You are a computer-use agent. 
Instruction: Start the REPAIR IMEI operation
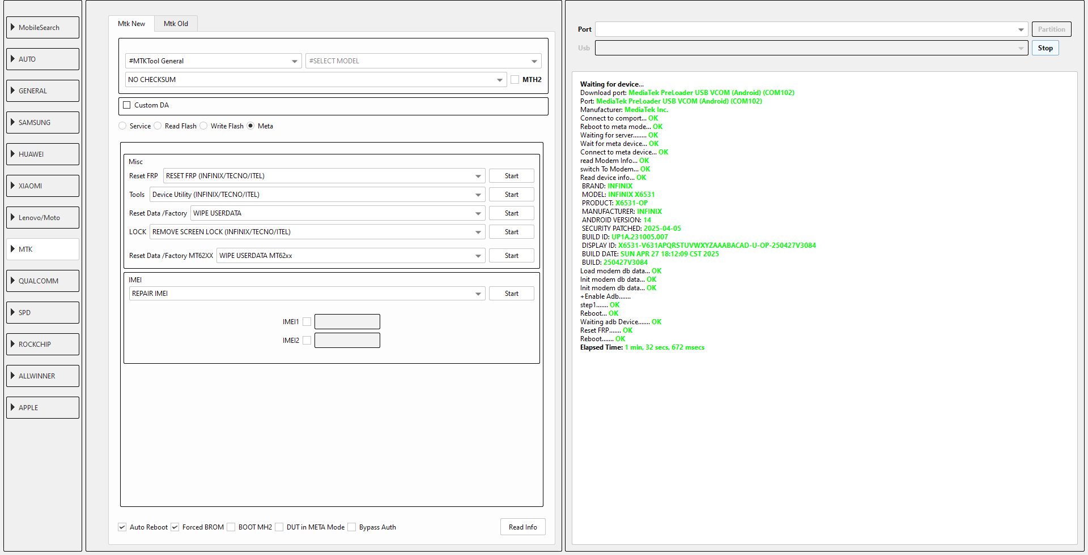pyautogui.click(x=511, y=293)
